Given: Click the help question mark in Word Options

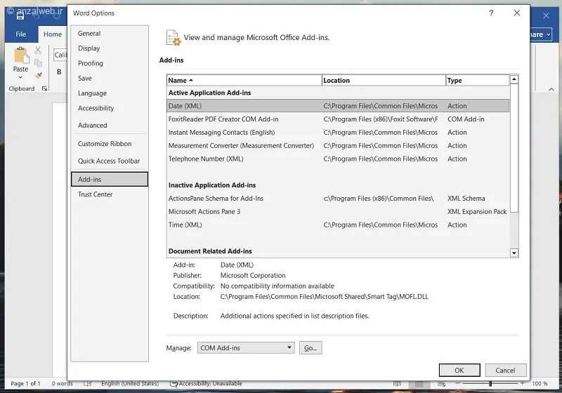Looking at the screenshot, I should [491, 13].
